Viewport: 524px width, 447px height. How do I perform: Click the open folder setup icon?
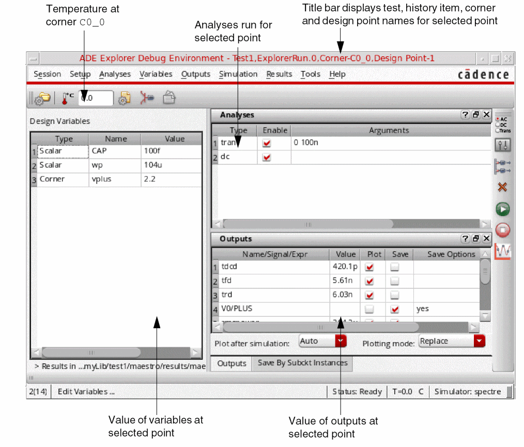click(x=43, y=98)
